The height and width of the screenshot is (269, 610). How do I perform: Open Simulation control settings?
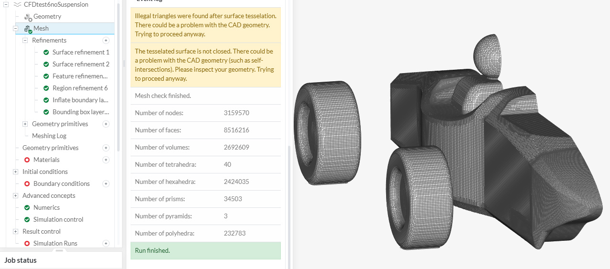(58, 220)
